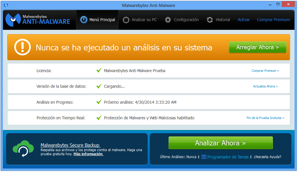Click the orange banner exclamation warning icon
Viewport: 298px width, 172px height.
22,47
